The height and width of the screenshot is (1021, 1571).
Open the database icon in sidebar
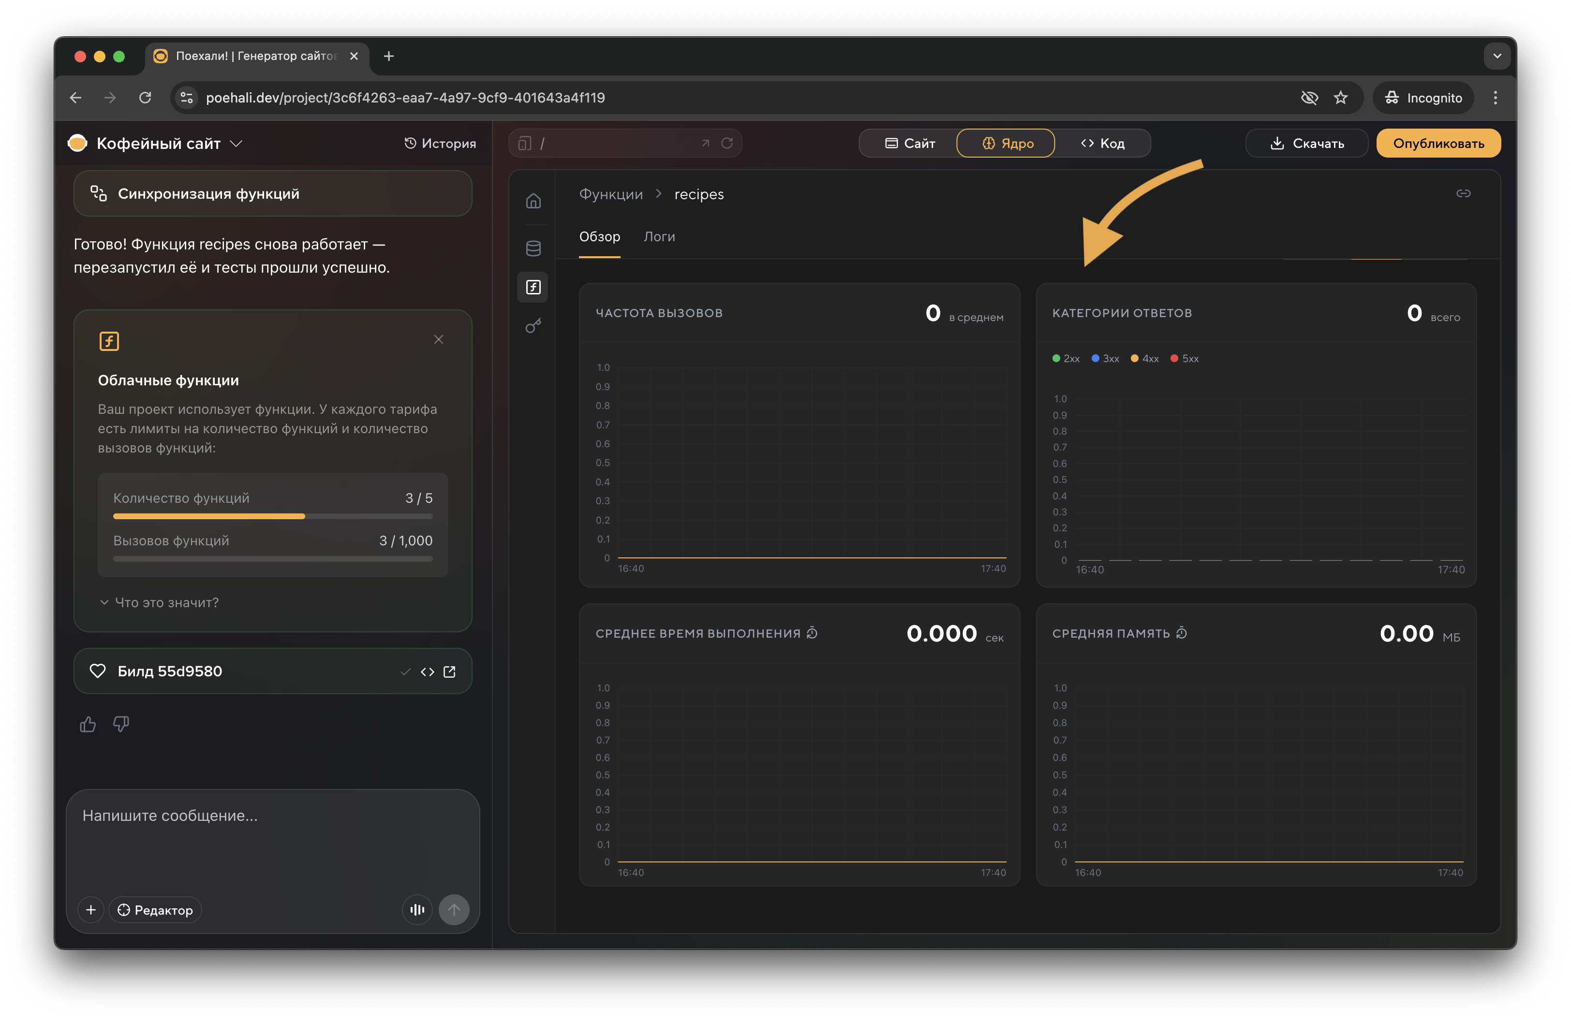[534, 248]
